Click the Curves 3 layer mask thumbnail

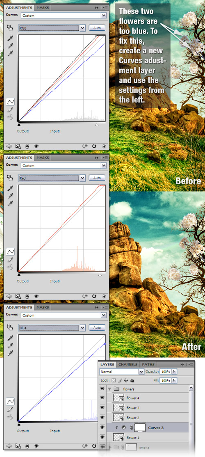(x=140, y=427)
